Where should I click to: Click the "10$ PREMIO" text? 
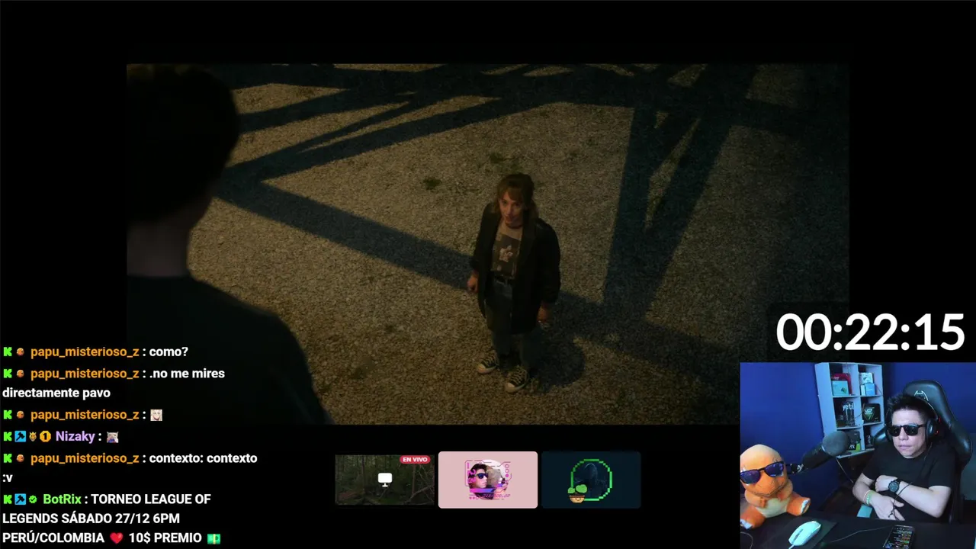click(x=165, y=538)
